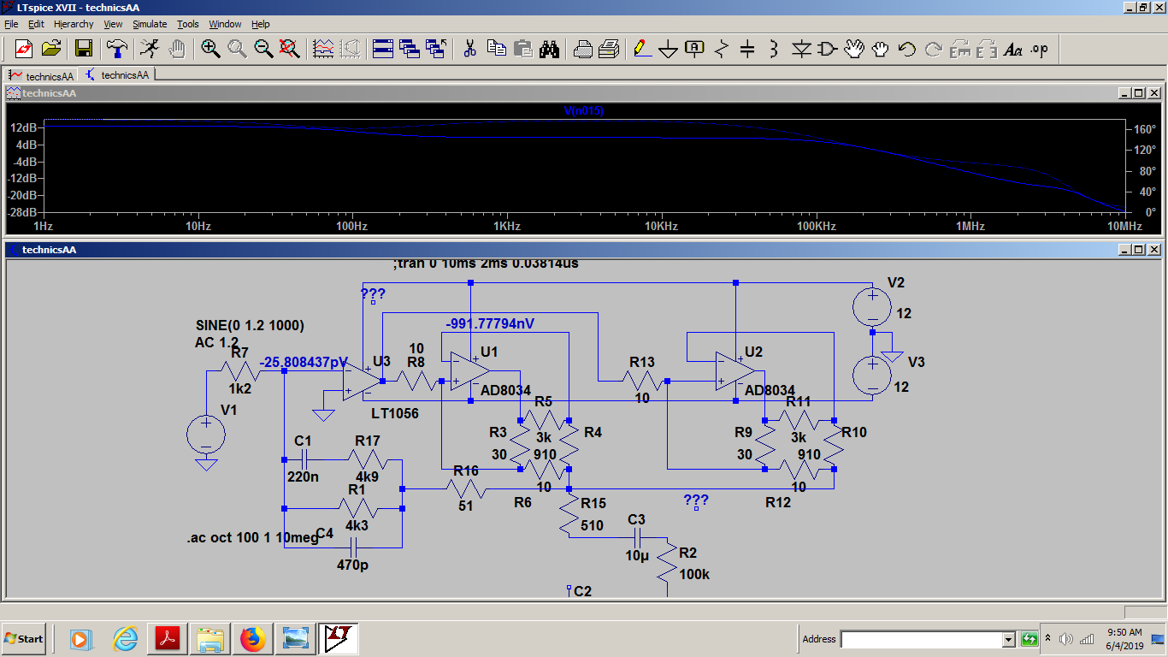Click the Undo arrow icon

(x=907, y=48)
